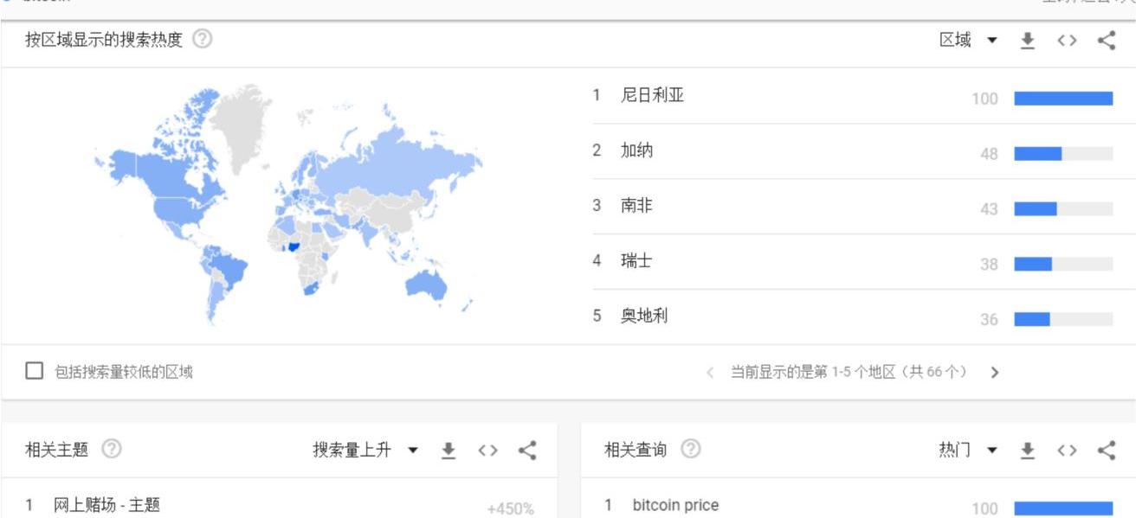Screen dimensions: 1142x518
Task: Share the related topics panel
Action: [527, 450]
